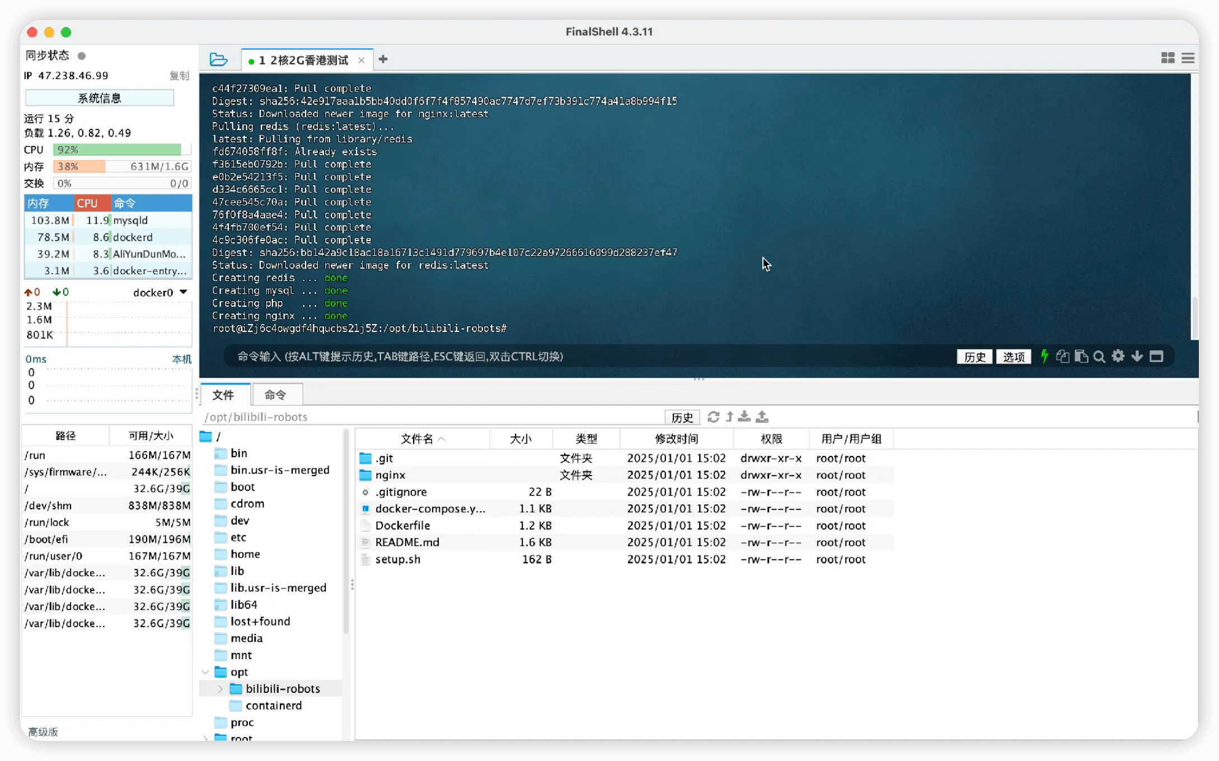Download the selected file icon
Viewport: 1219px width, 761px height.
[x=744, y=417]
